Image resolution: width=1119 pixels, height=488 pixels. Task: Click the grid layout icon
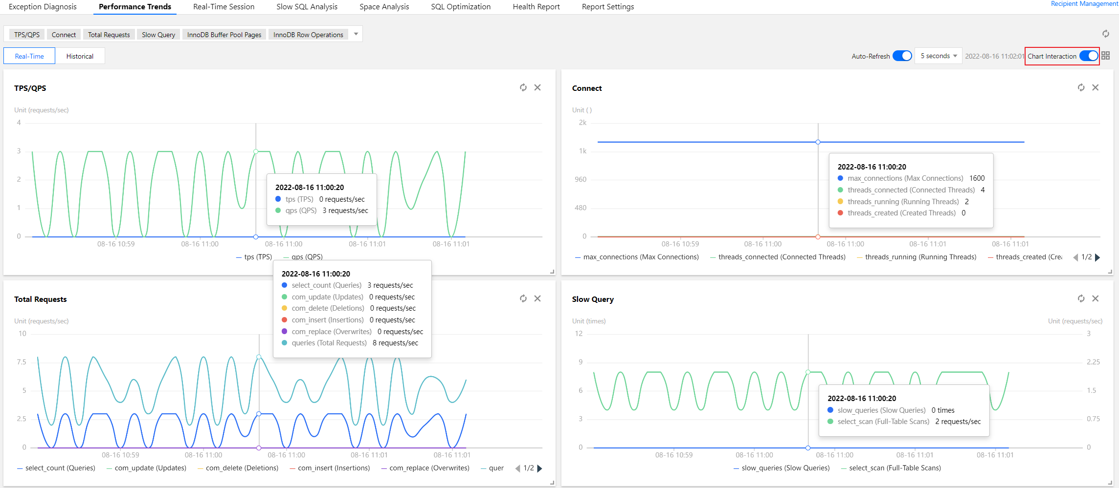1106,56
